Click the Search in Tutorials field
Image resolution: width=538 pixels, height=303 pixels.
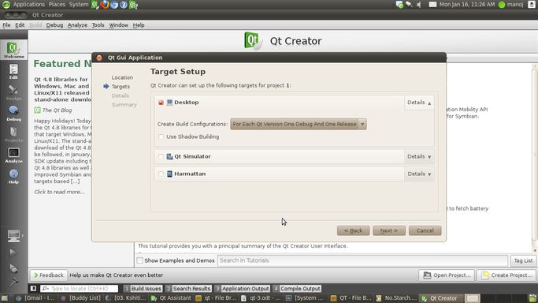pos(362,260)
